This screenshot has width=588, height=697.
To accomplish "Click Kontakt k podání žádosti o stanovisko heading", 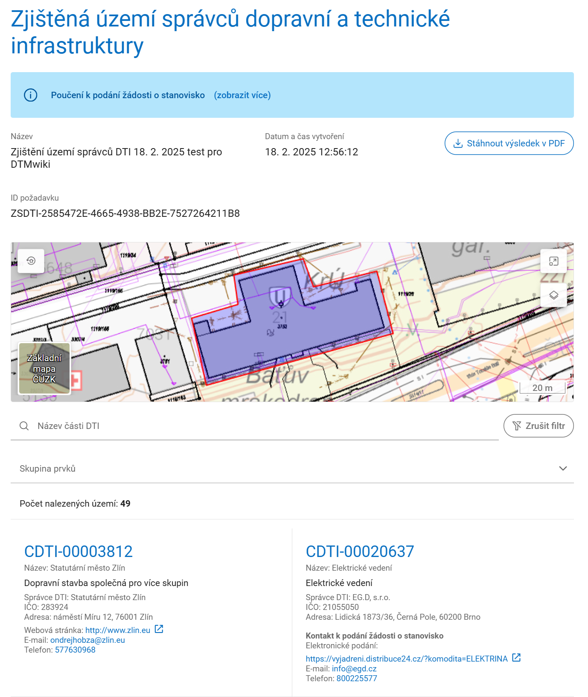I will (375, 636).
